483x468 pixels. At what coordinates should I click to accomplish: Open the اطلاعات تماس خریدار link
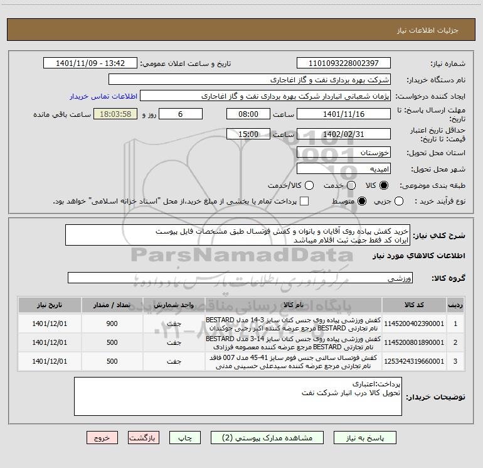click(103, 96)
